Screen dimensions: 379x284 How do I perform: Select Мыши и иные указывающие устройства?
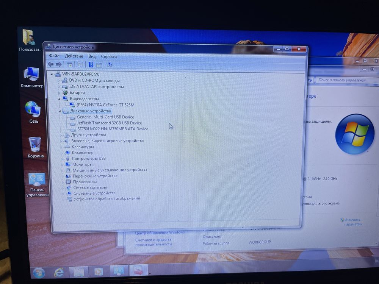(110, 170)
